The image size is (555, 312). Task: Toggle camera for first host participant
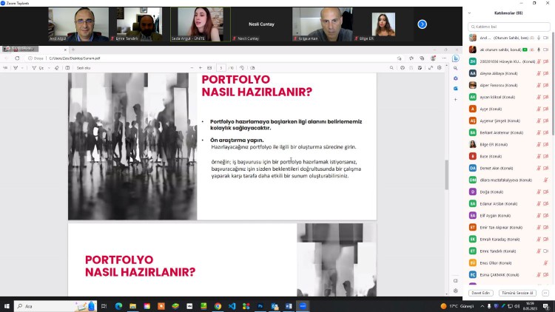pos(546,38)
